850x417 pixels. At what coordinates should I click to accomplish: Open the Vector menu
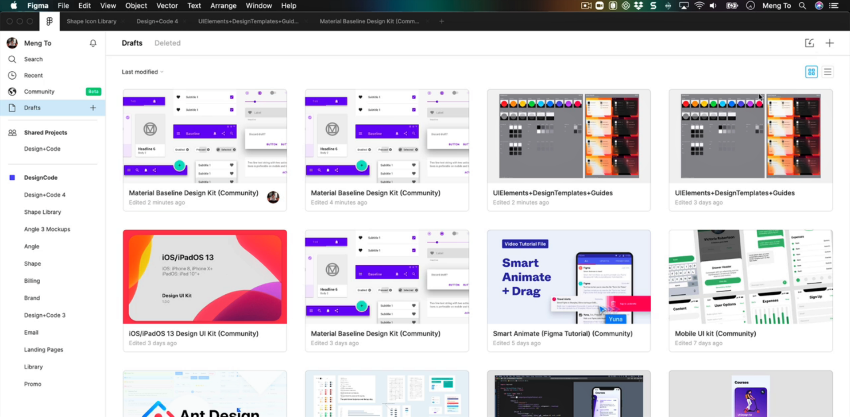pyautogui.click(x=167, y=5)
